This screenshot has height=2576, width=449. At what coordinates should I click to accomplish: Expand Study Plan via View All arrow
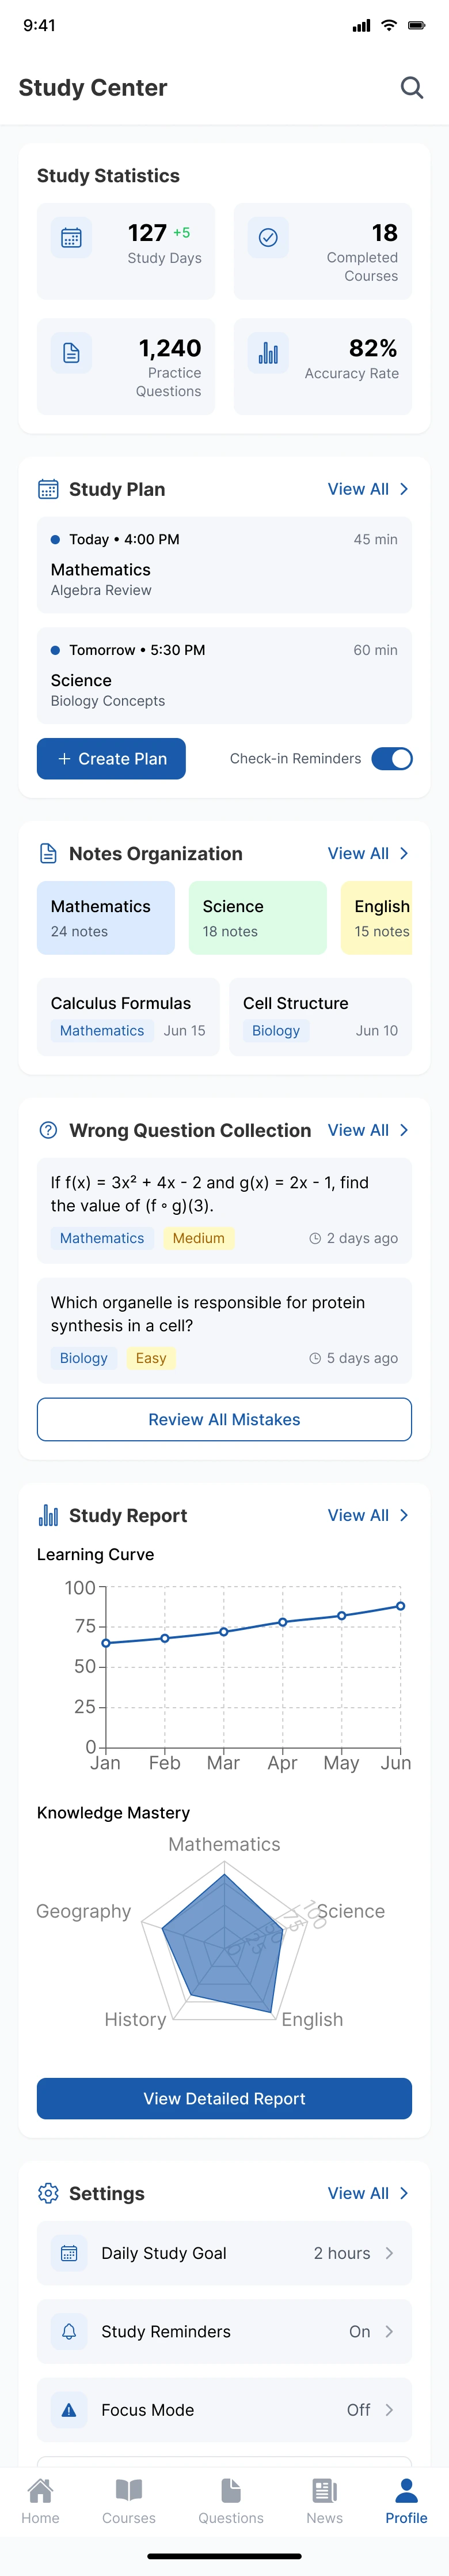(403, 489)
